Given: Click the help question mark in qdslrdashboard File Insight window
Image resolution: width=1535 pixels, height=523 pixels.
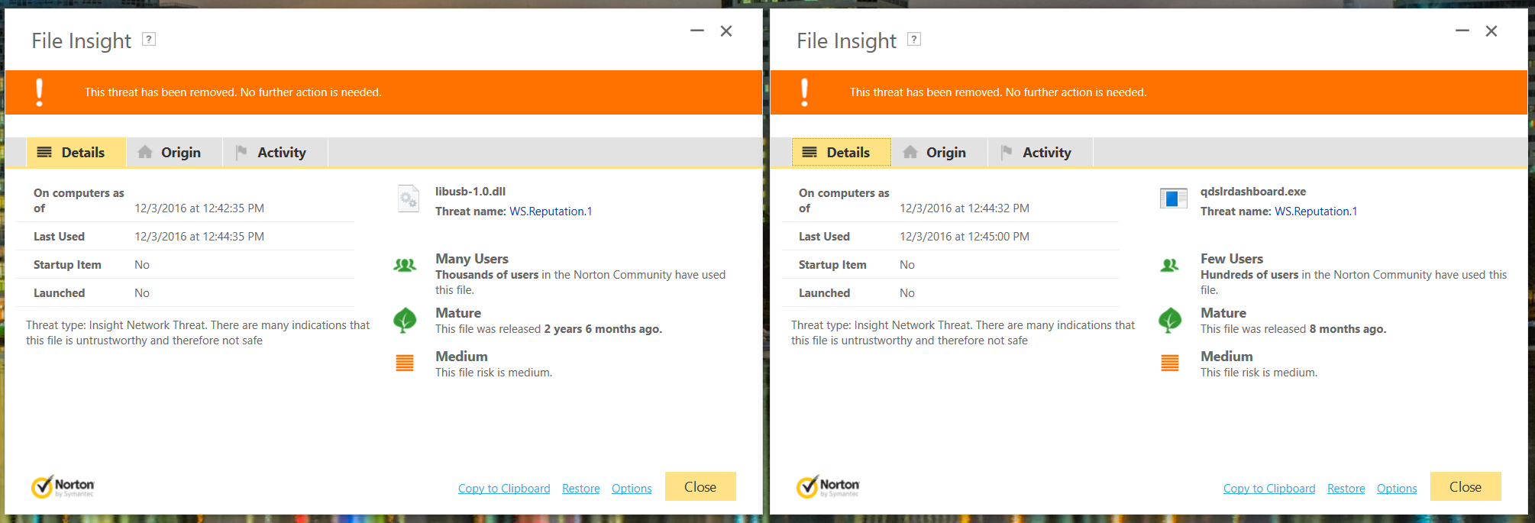Looking at the screenshot, I should point(914,39).
